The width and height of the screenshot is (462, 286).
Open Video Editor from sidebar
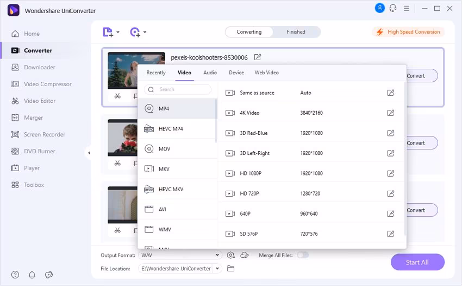coord(33,101)
